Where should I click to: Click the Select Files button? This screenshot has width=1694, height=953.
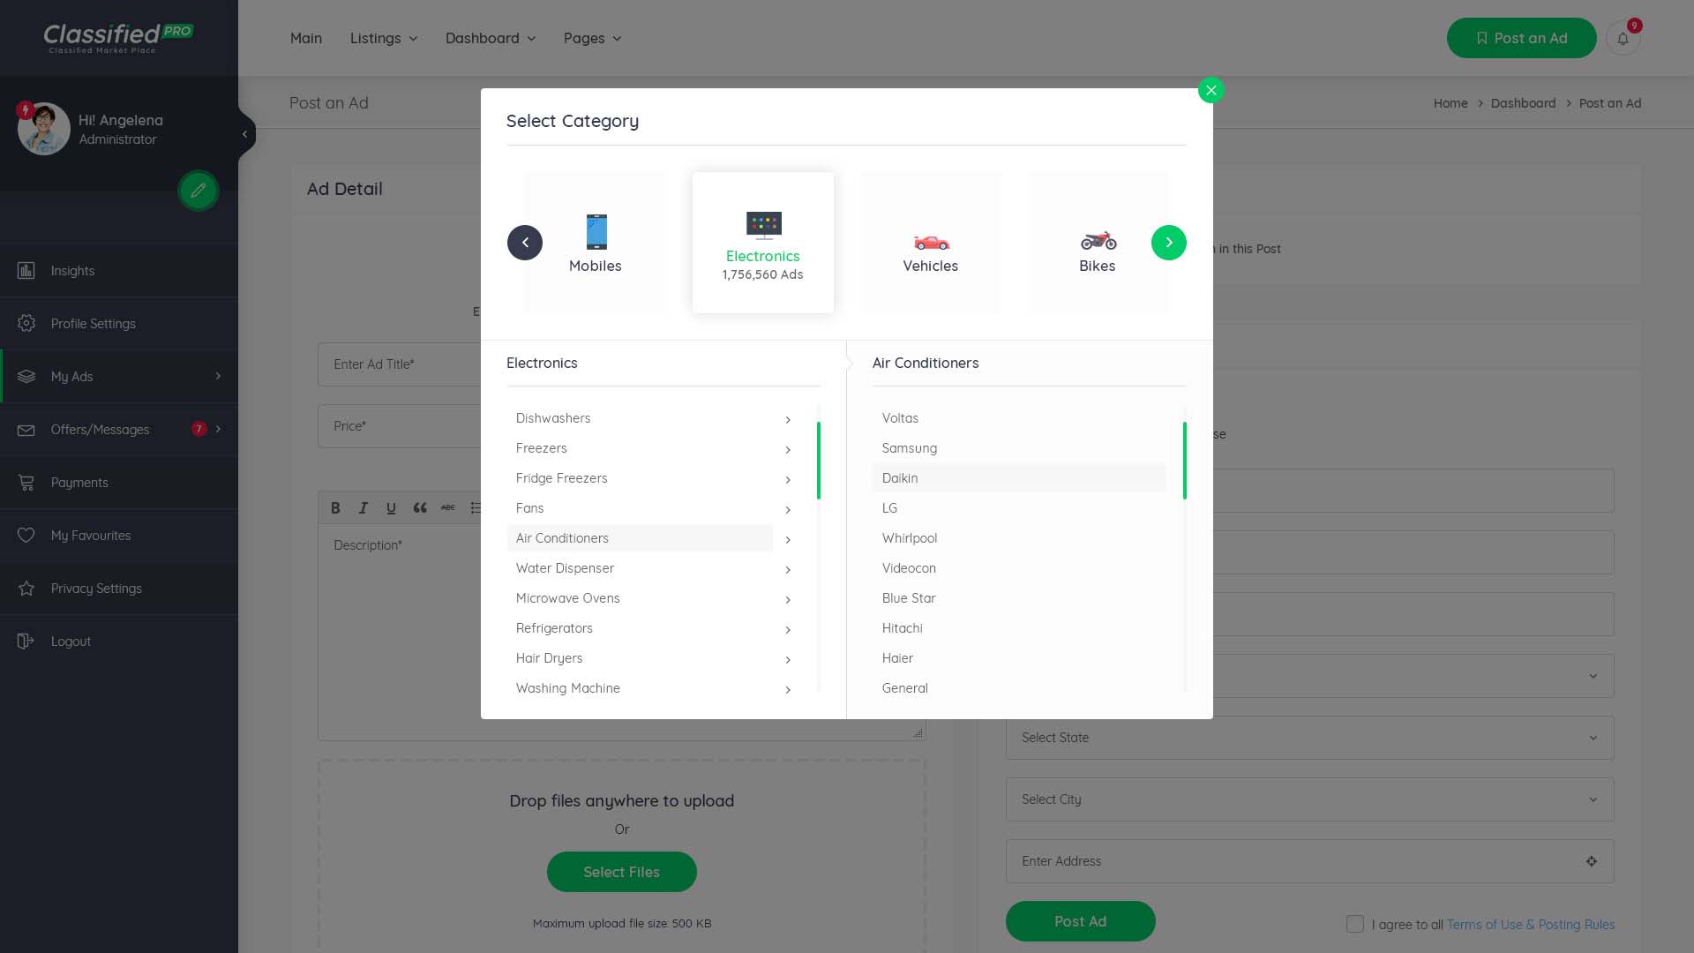[x=621, y=872]
